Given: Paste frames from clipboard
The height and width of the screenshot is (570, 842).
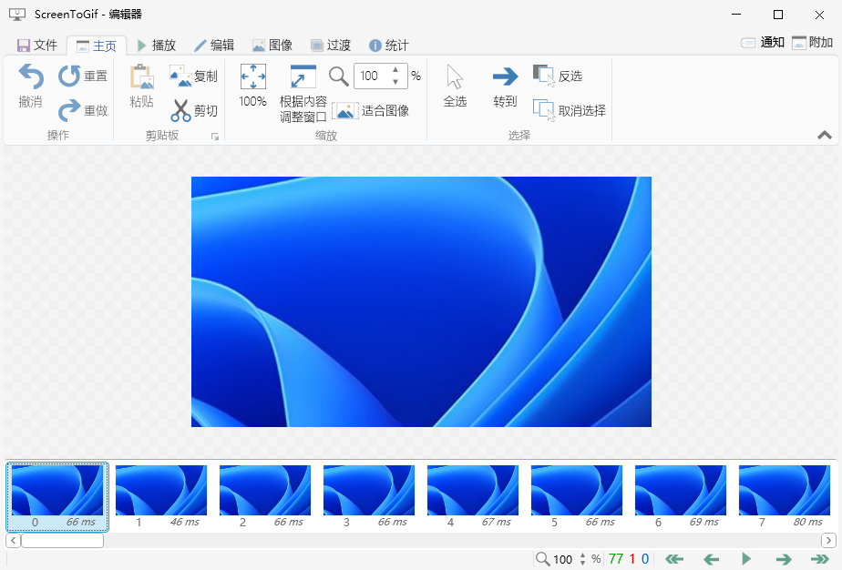Looking at the screenshot, I should coord(141,87).
